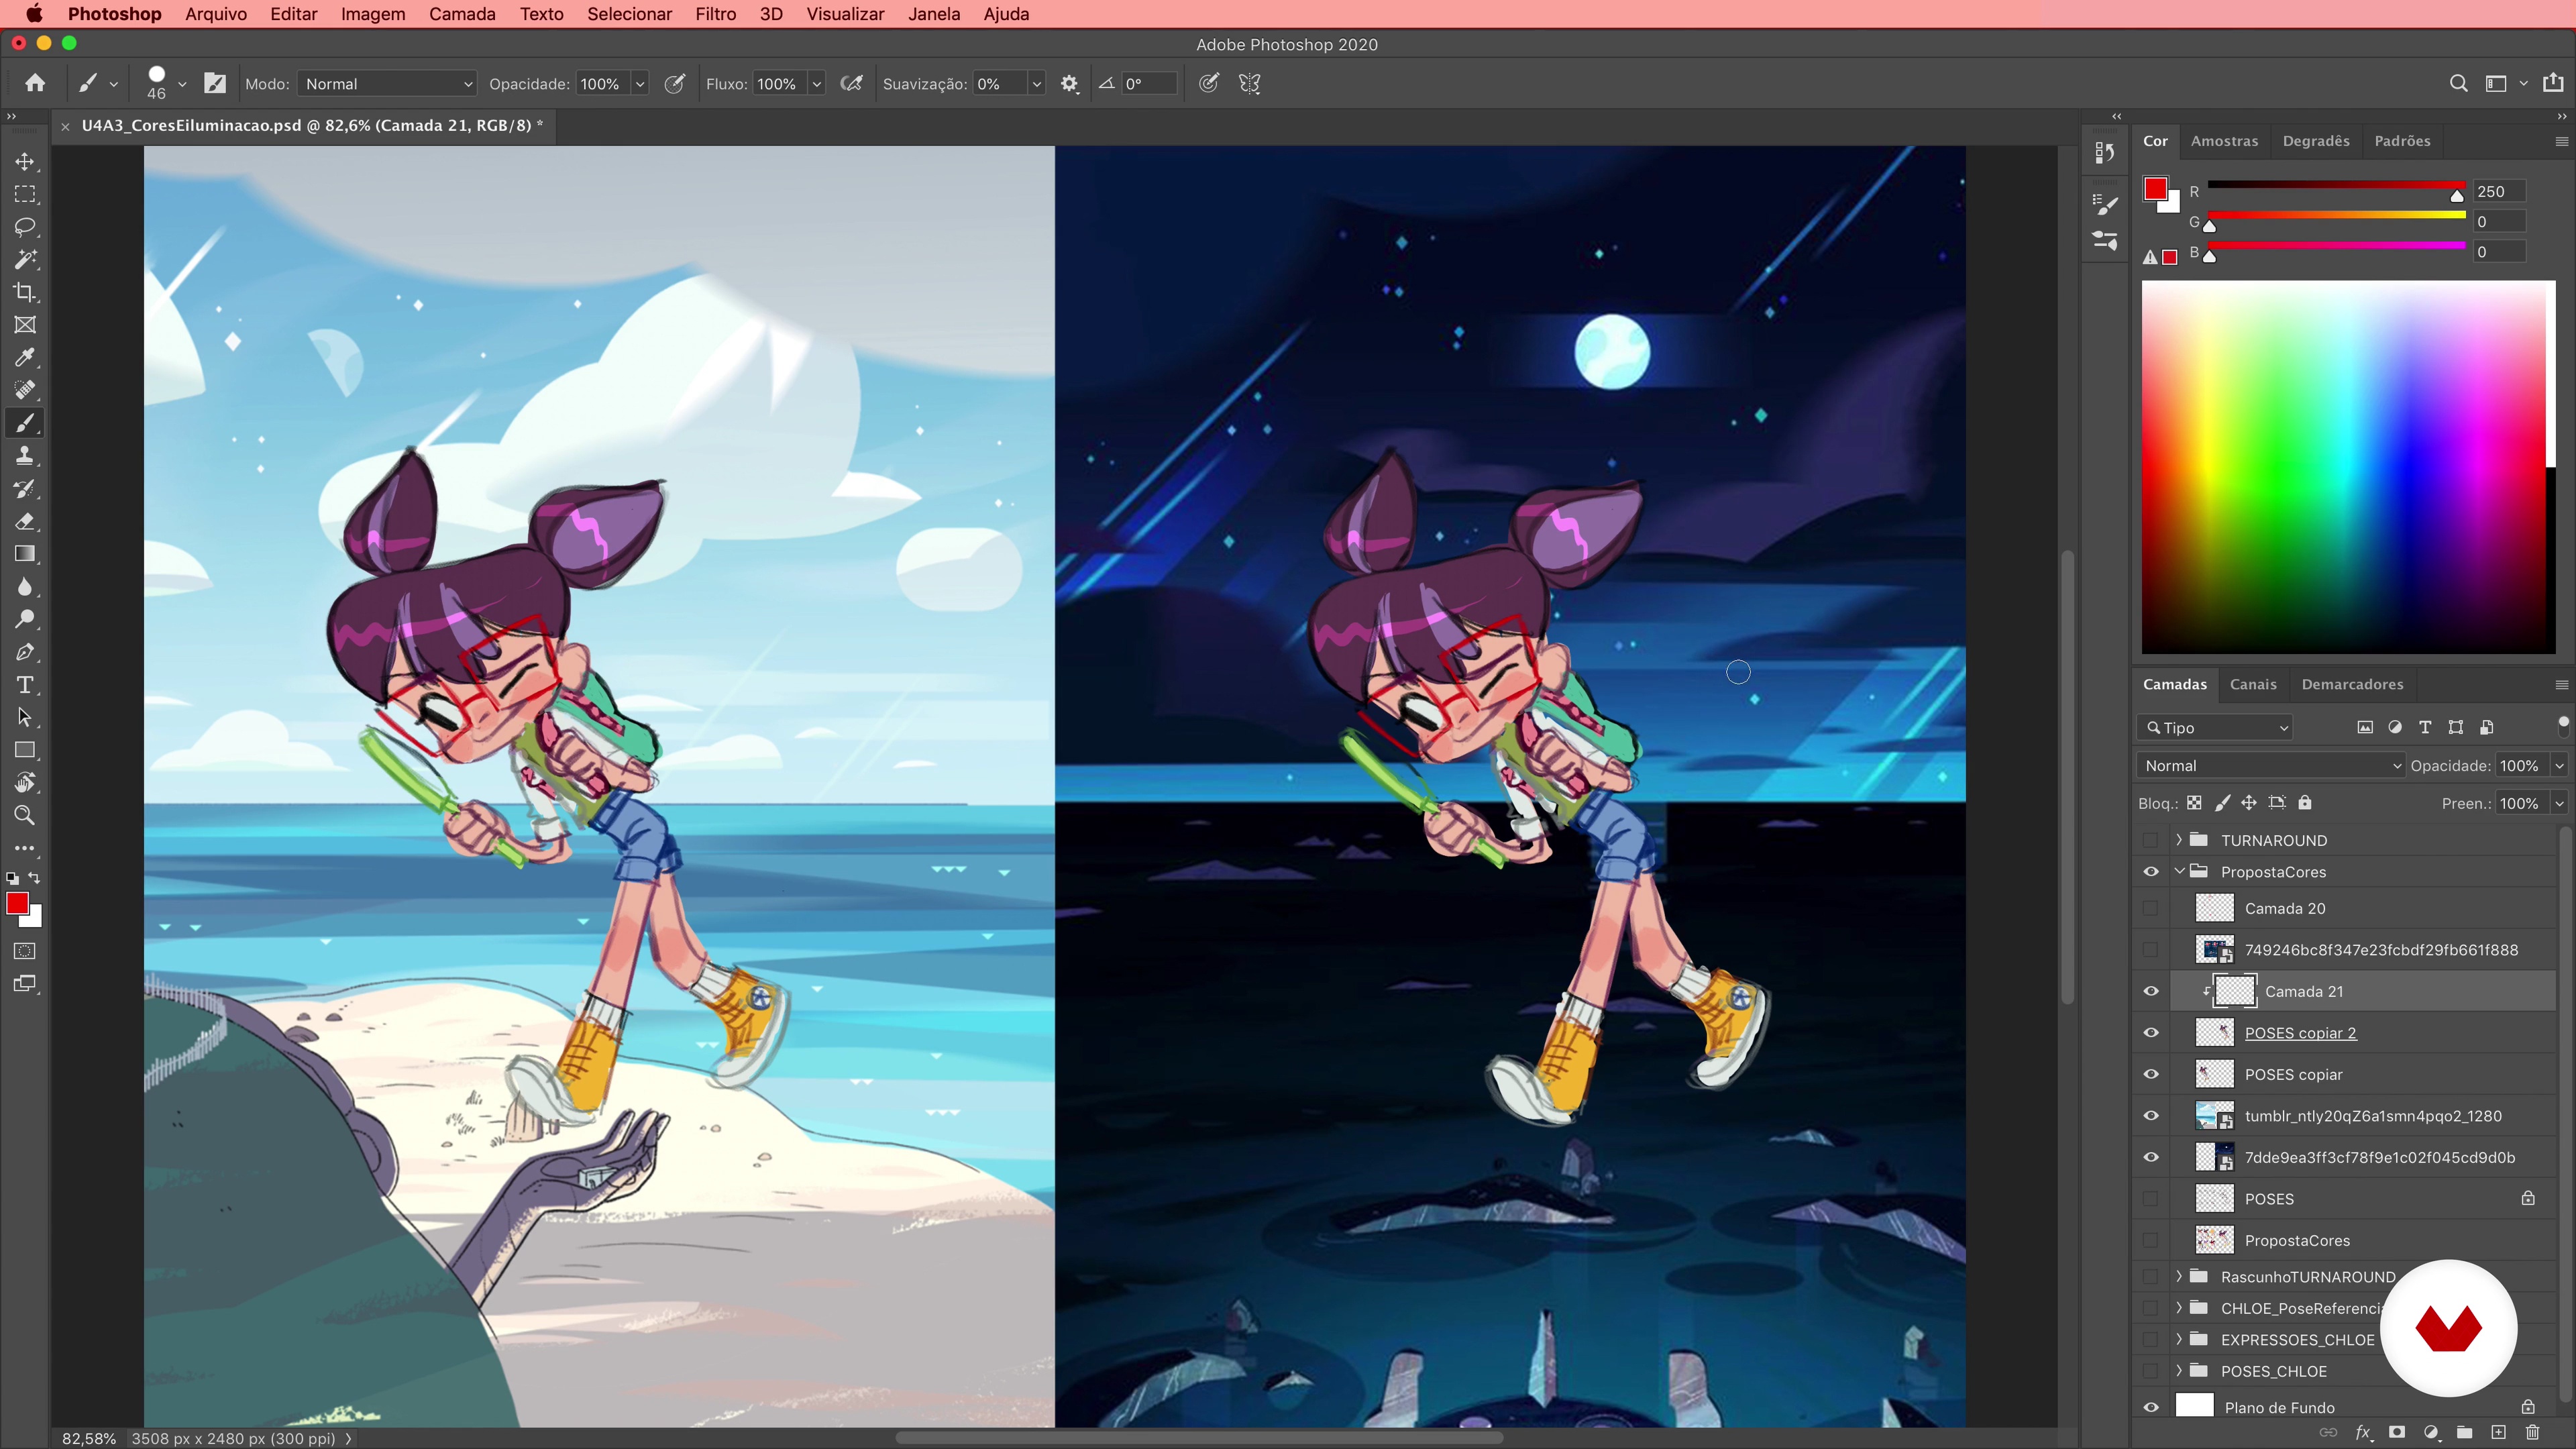Screen dimensions: 2576x1449
Task: Open the Apple menu
Action: [34, 14]
